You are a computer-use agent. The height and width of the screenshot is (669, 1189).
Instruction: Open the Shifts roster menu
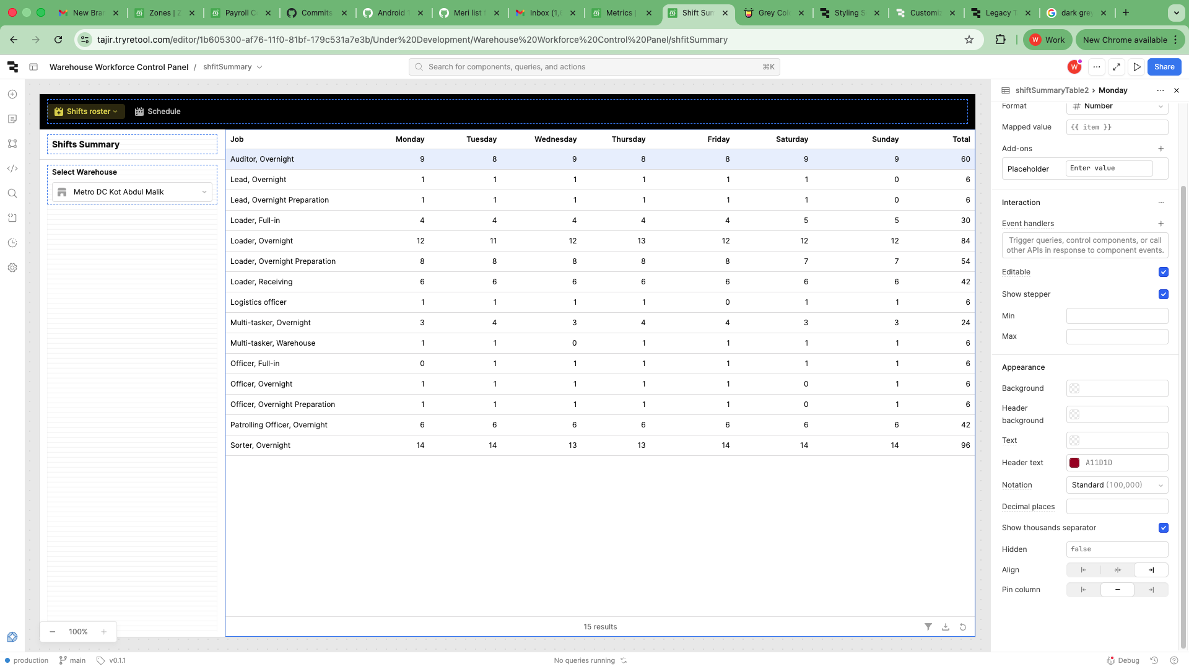(86, 111)
